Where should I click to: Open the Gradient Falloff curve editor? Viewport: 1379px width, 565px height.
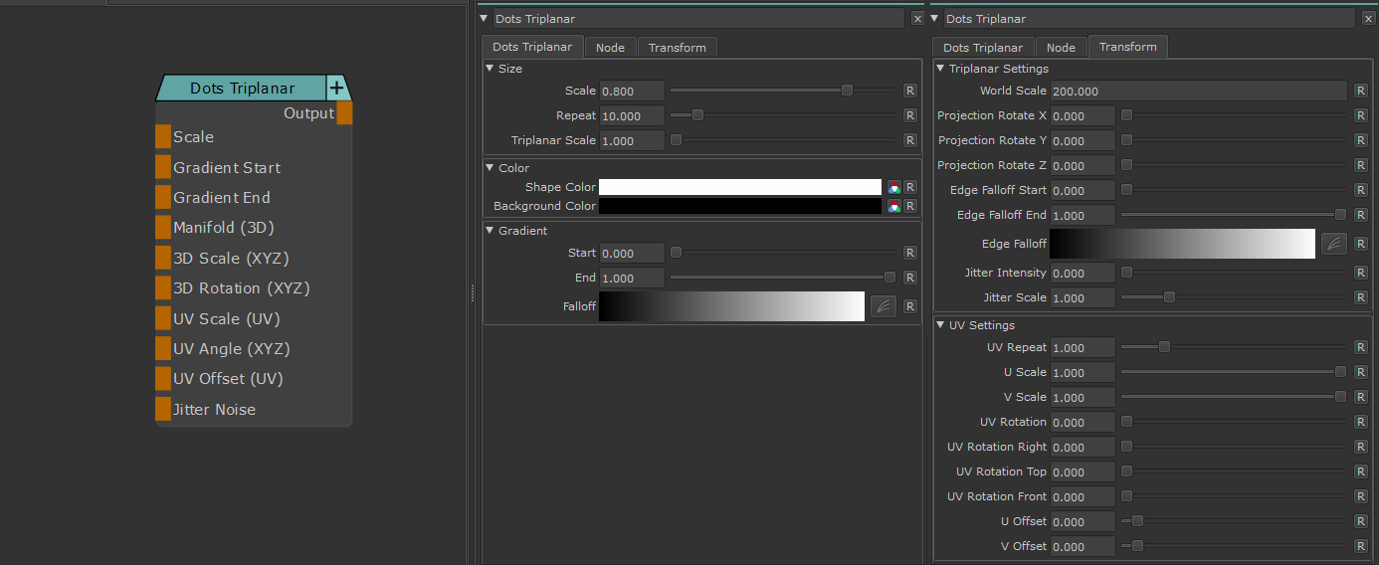point(883,306)
